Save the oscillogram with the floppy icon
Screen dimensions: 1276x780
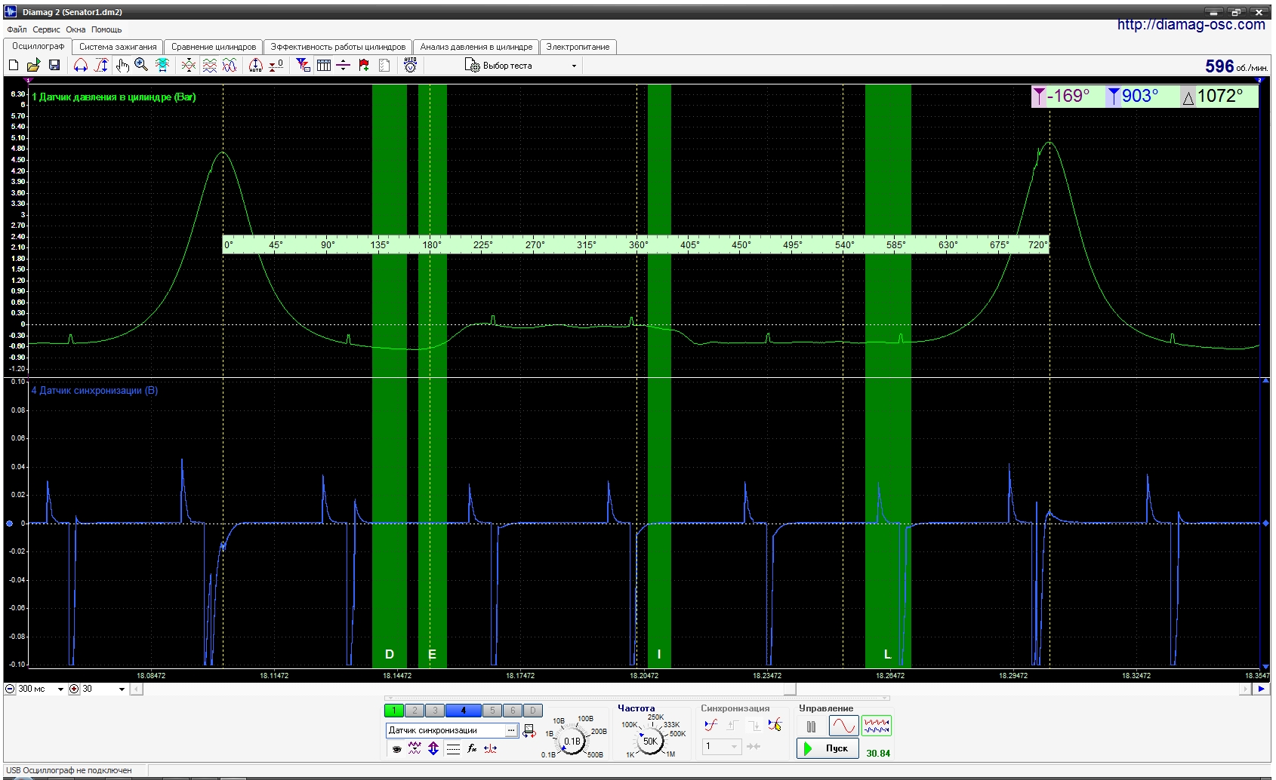click(x=54, y=66)
